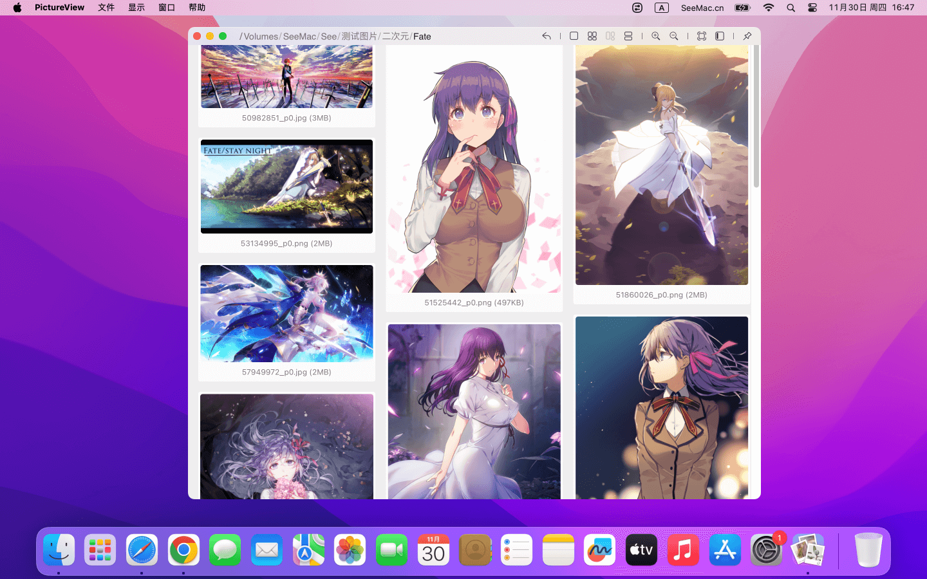Open Messages from the Dock
Image resolution: width=927 pixels, height=579 pixels.
[225, 550]
